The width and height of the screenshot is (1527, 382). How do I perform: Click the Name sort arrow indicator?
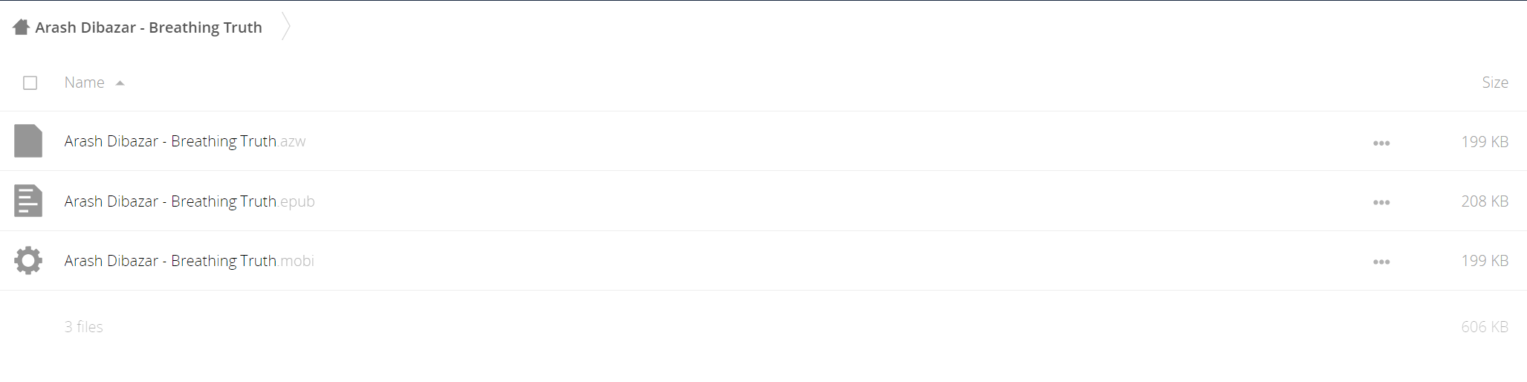coord(120,83)
